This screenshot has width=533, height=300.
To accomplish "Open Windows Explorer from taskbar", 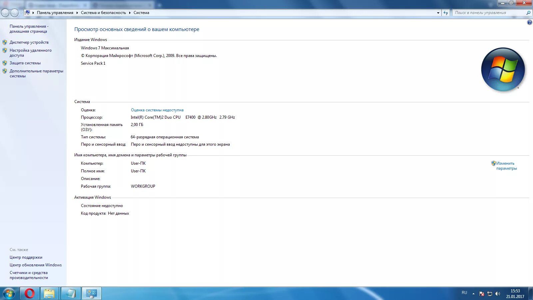I will (x=49, y=293).
